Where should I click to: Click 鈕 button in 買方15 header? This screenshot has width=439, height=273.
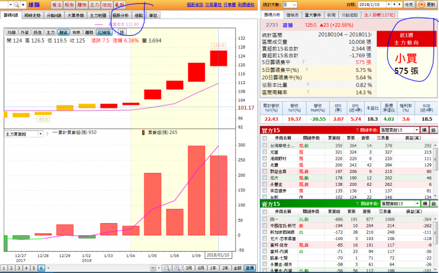tap(434, 130)
